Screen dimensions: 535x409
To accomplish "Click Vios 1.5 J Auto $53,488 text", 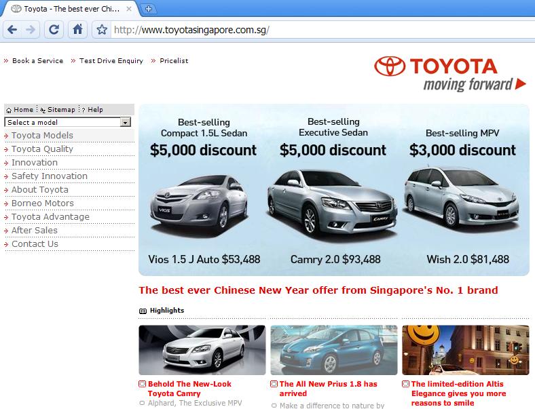I will [x=204, y=259].
